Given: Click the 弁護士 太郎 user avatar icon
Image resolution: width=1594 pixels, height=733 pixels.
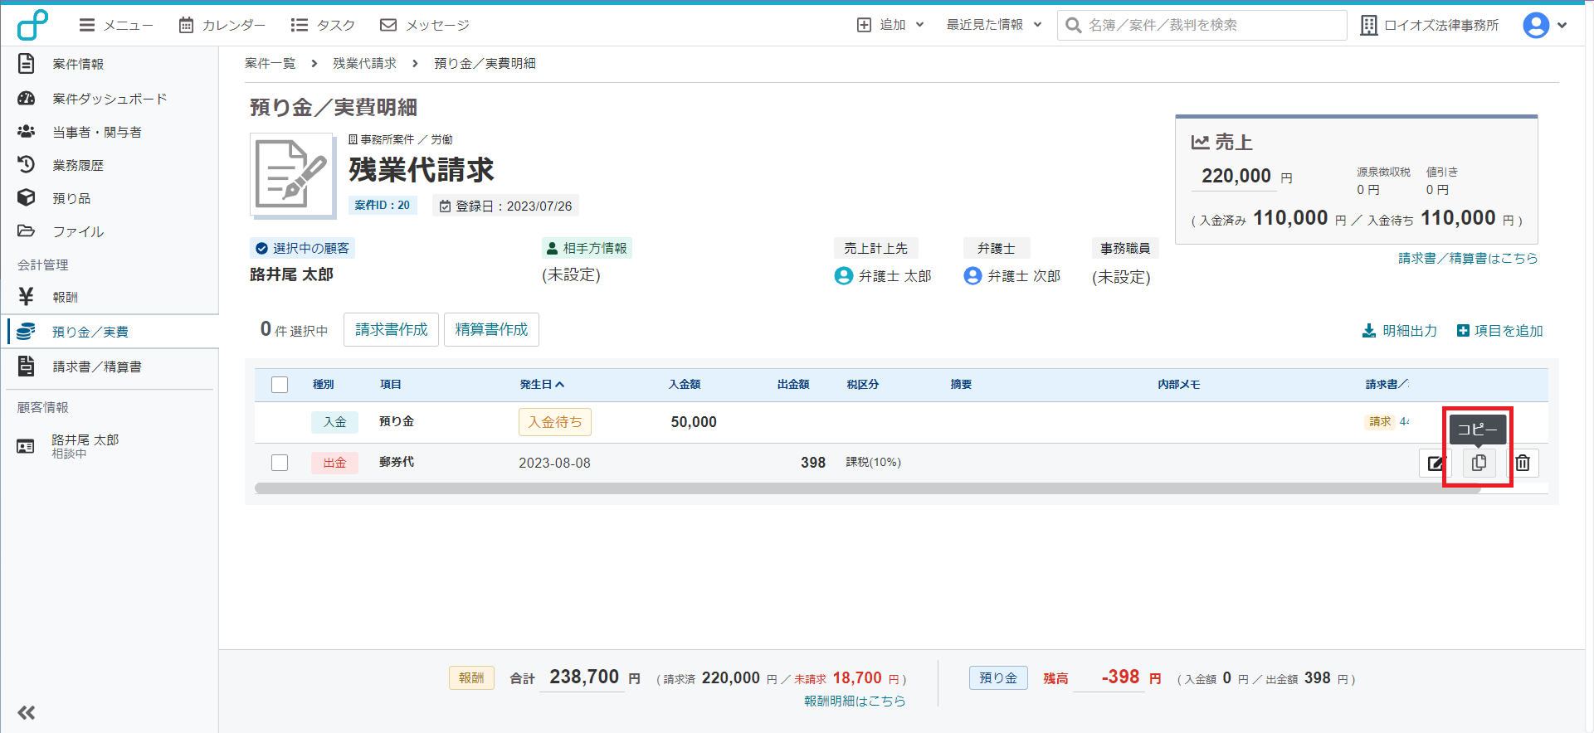Looking at the screenshot, I should 844,276.
